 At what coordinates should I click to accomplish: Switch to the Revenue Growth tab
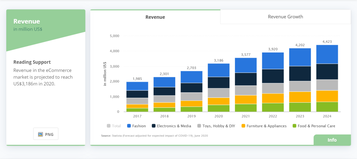286,16
